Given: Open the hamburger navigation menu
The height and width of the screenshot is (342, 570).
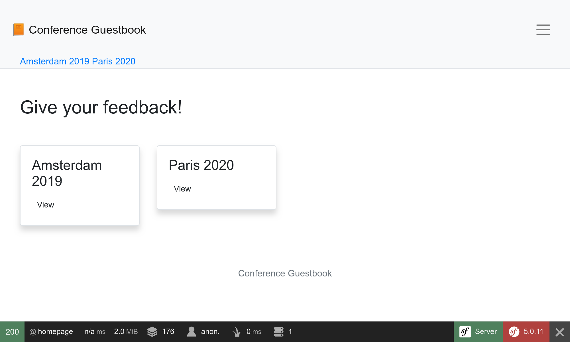Looking at the screenshot, I should point(543,30).
